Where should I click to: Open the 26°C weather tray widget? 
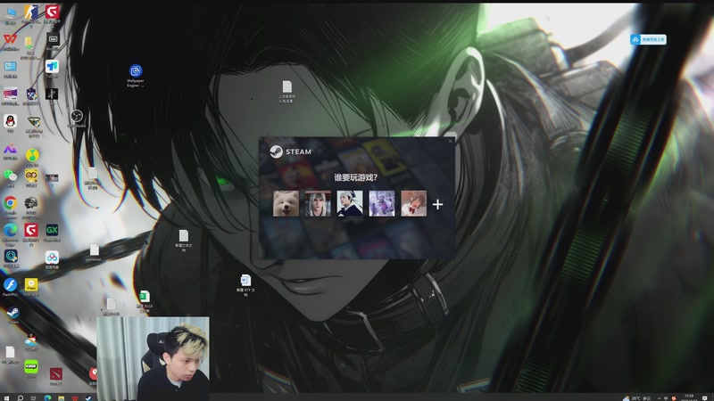point(637,398)
